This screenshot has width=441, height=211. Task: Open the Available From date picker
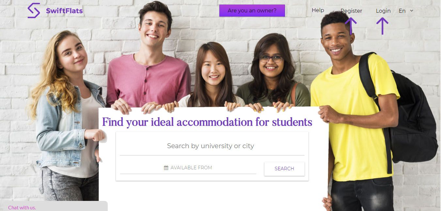pyautogui.click(x=188, y=168)
